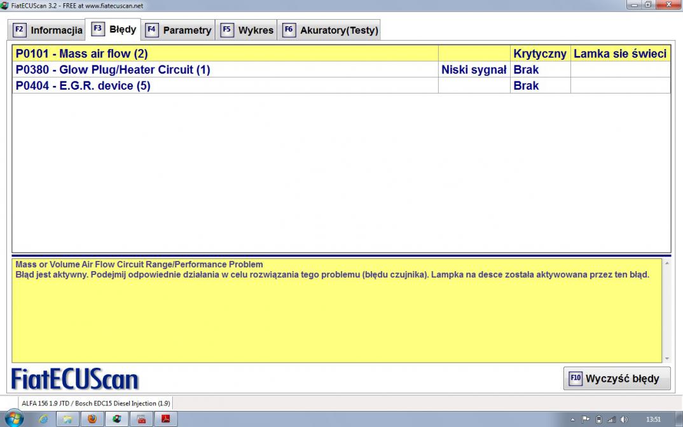Show hidden system tray icons
This screenshot has height=427, width=683.
[573, 420]
